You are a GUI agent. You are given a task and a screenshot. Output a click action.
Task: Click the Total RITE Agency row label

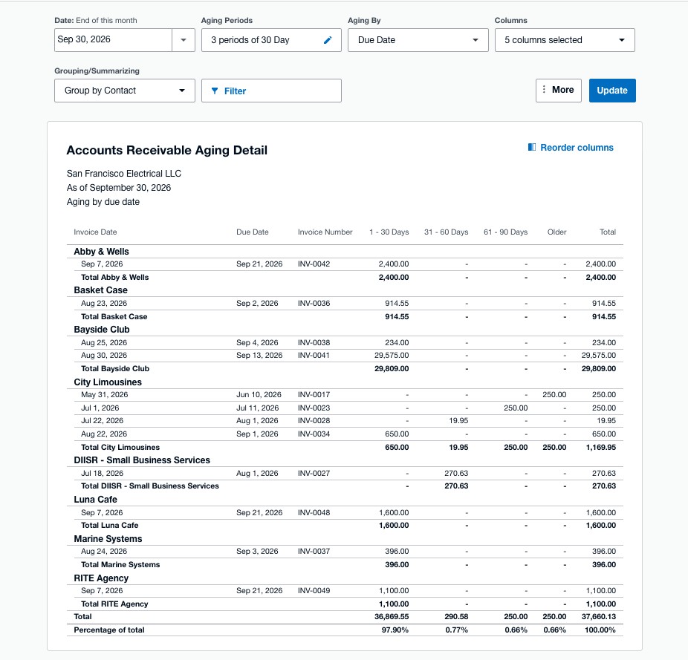tap(114, 604)
